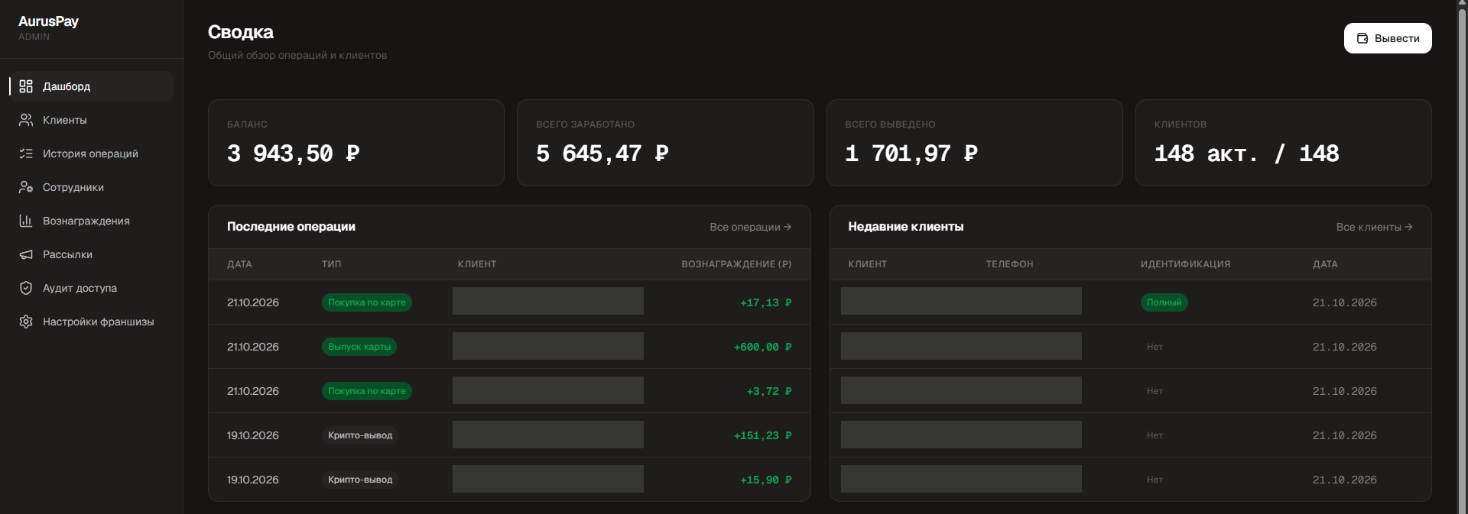Click the Сотрудники user-settings icon
This screenshot has height=514, width=1468.
tap(26, 187)
